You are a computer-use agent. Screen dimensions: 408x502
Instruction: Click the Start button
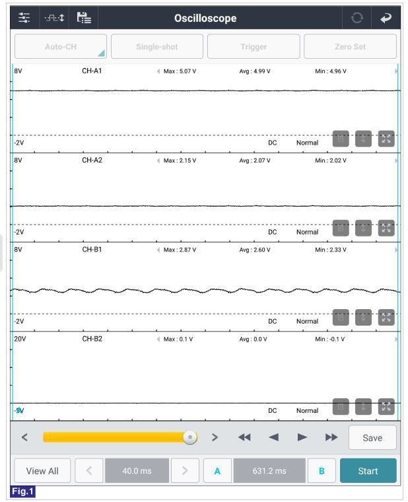(368, 471)
